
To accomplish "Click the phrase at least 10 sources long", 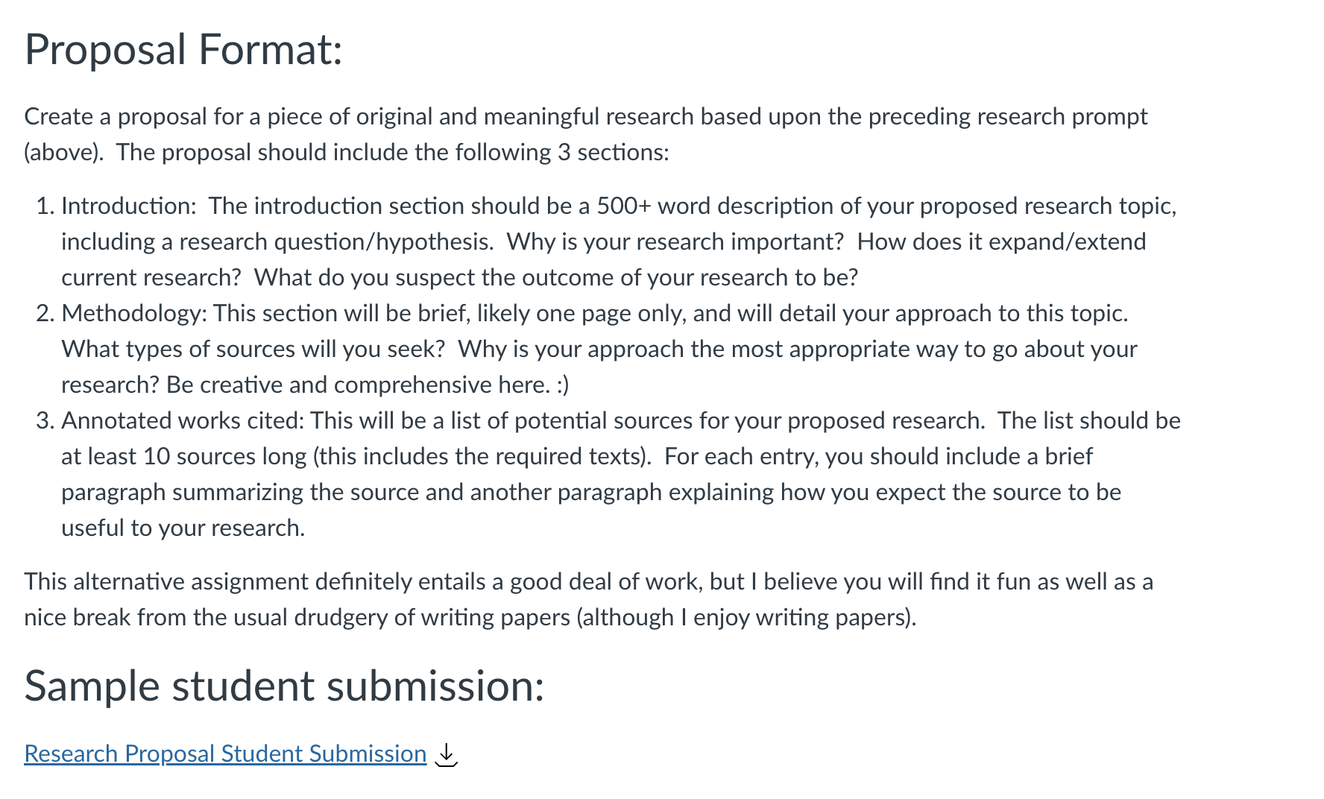I will (184, 456).
